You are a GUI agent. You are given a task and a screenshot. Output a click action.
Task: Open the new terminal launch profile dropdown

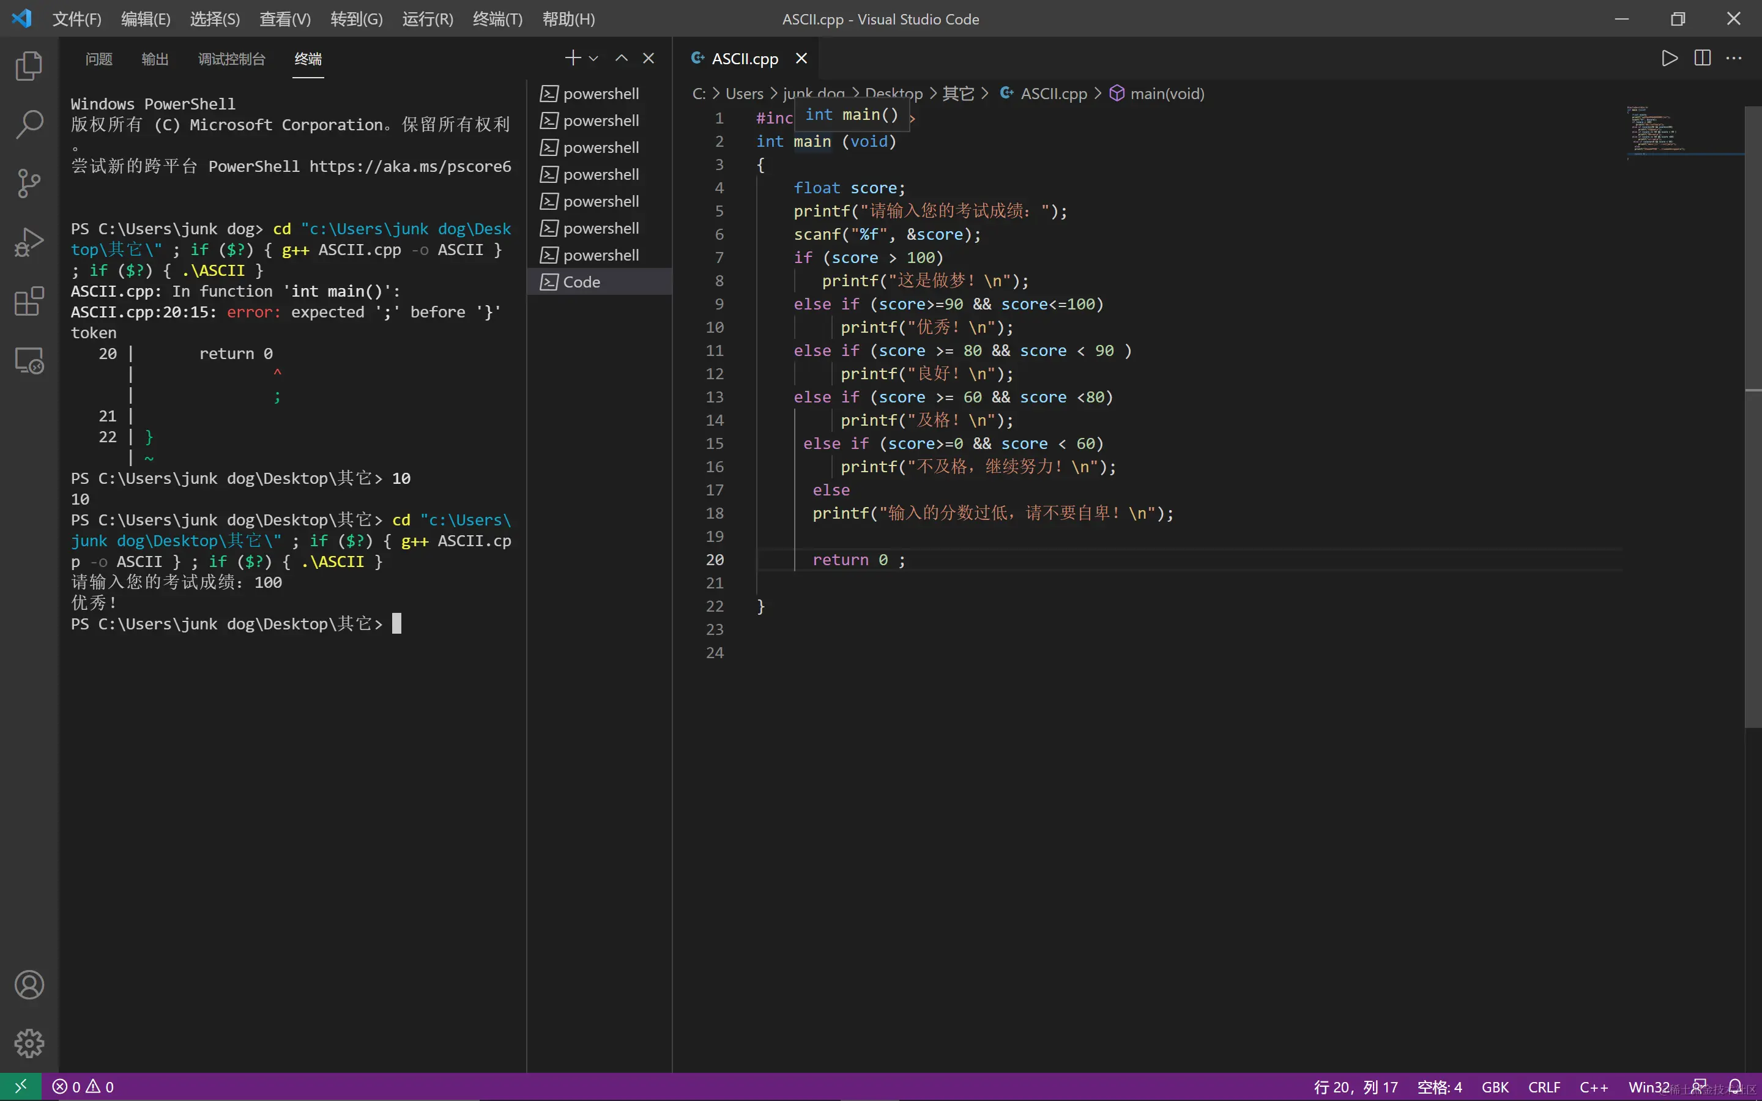[x=594, y=58]
